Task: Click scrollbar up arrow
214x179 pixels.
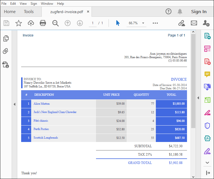Action: tap(193, 32)
